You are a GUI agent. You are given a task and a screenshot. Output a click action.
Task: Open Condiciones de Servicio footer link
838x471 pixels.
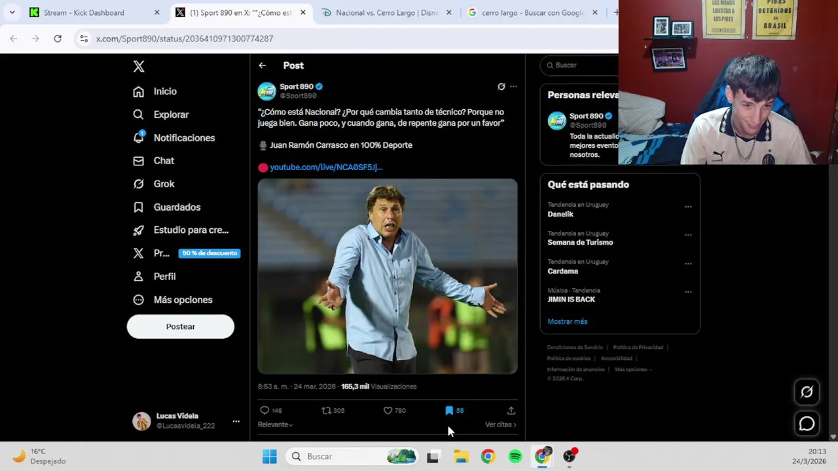coord(575,347)
